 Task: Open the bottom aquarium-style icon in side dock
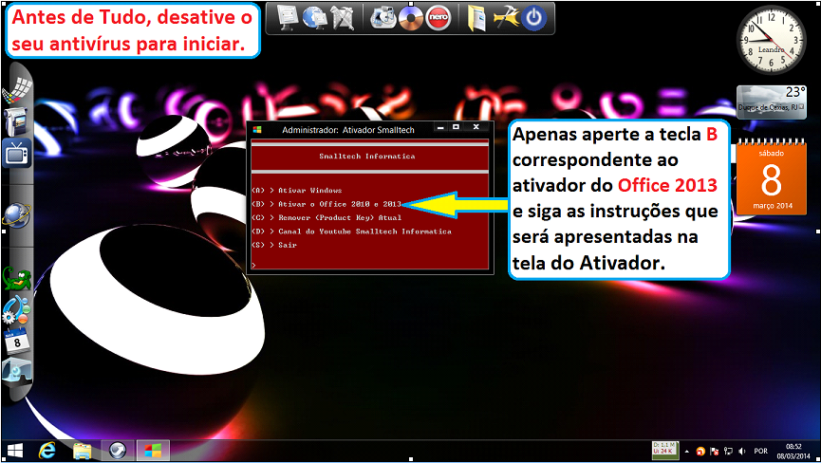17,372
